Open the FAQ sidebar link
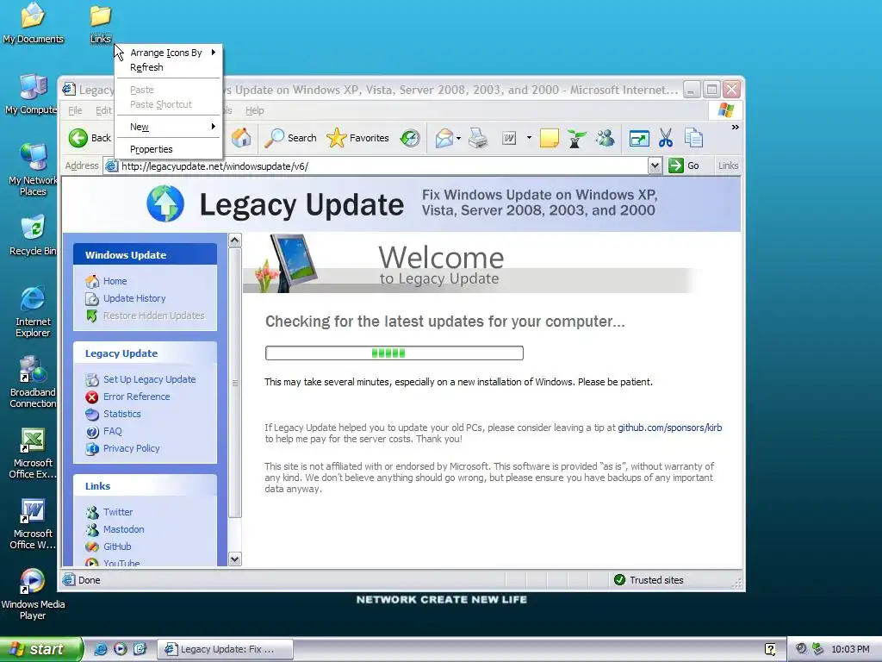 [113, 431]
